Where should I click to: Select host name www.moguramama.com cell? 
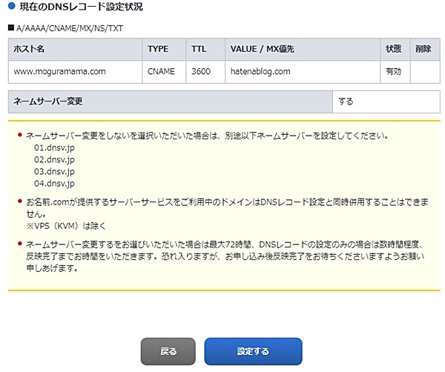tap(75, 72)
